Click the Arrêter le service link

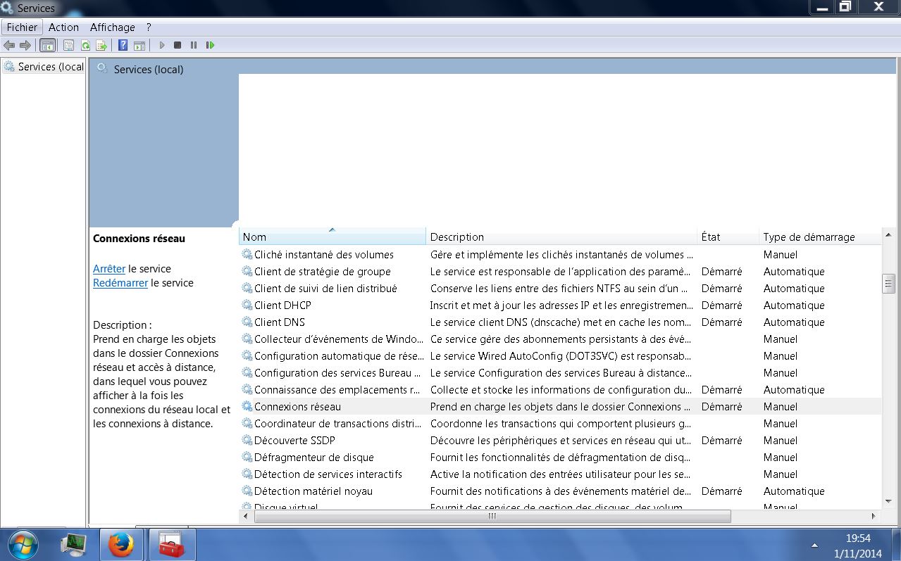click(109, 268)
